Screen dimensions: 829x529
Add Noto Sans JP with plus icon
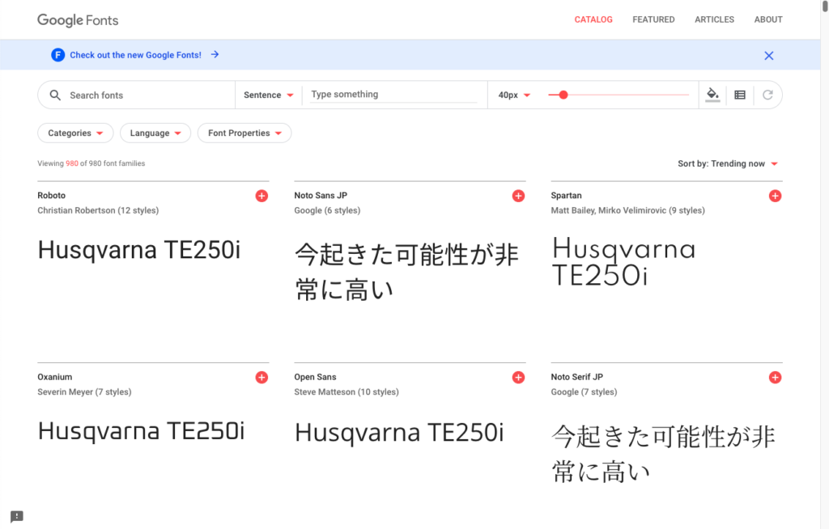click(519, 196)
